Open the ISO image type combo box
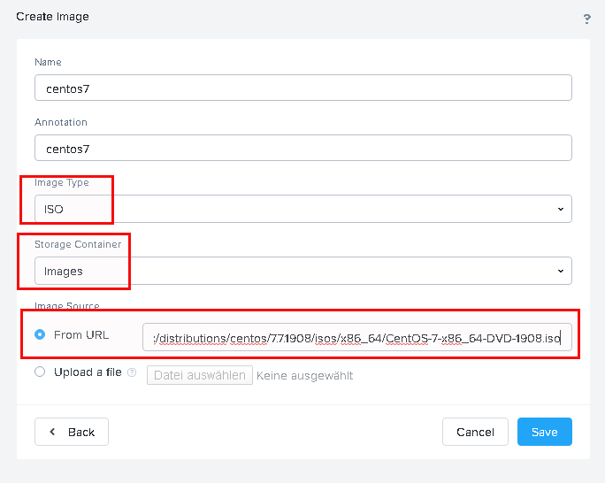This screenshot has height=483, width=605. (303, 209)
